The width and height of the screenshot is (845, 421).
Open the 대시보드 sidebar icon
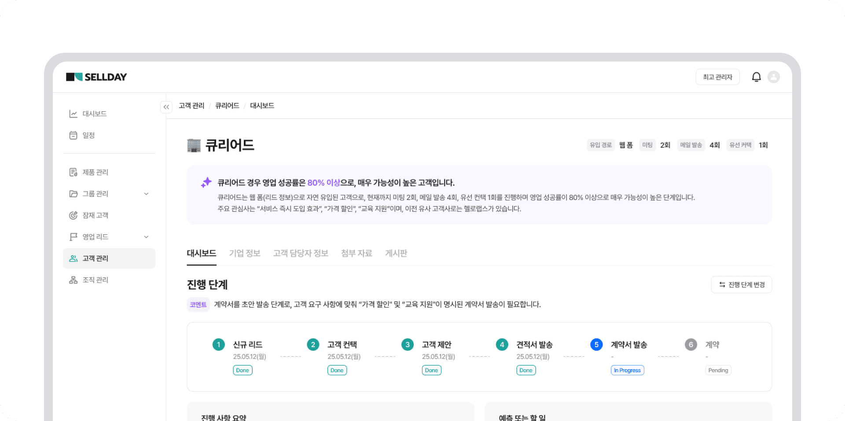(73, 113)
